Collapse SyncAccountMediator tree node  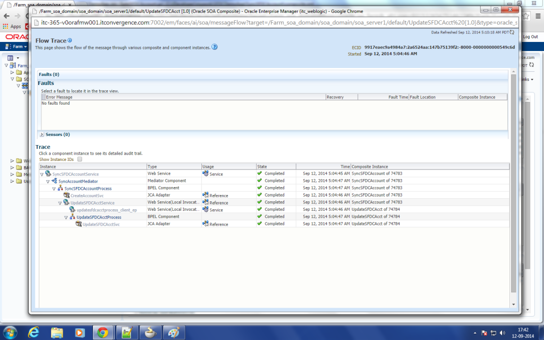48,182
